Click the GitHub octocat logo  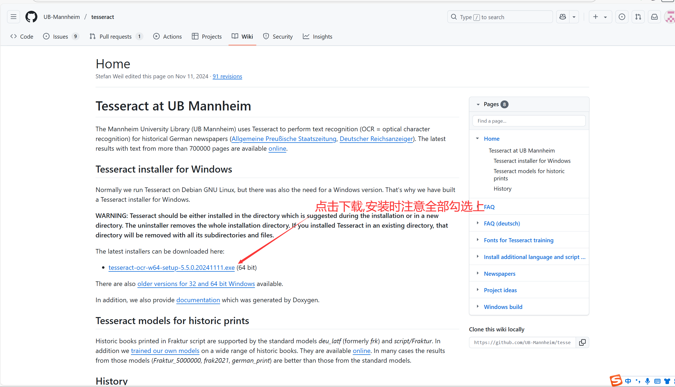(31, 17)
